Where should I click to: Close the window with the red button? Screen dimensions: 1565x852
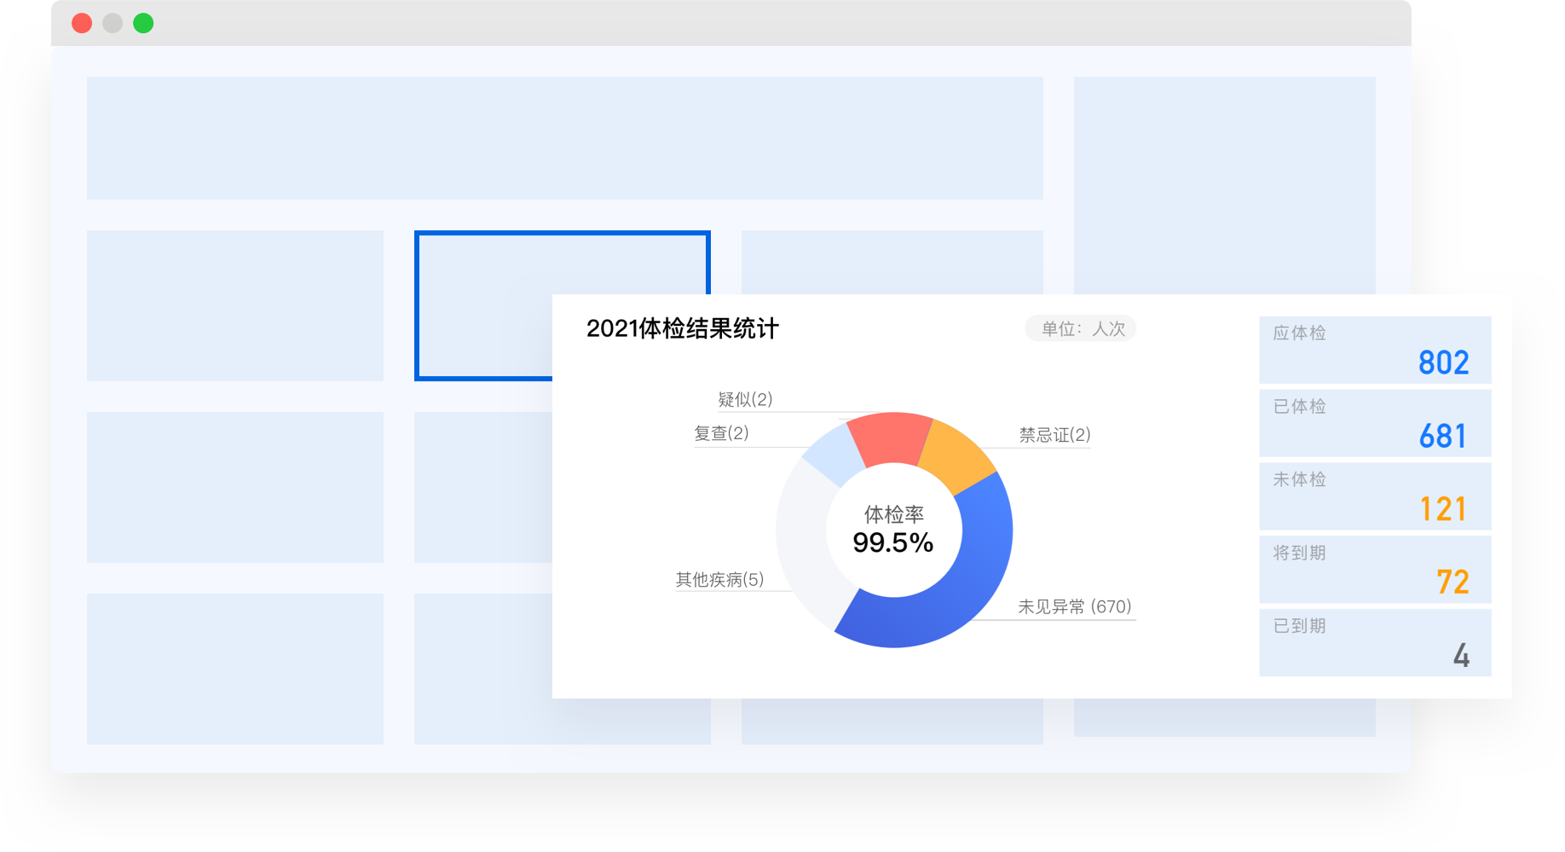[82, 23]
